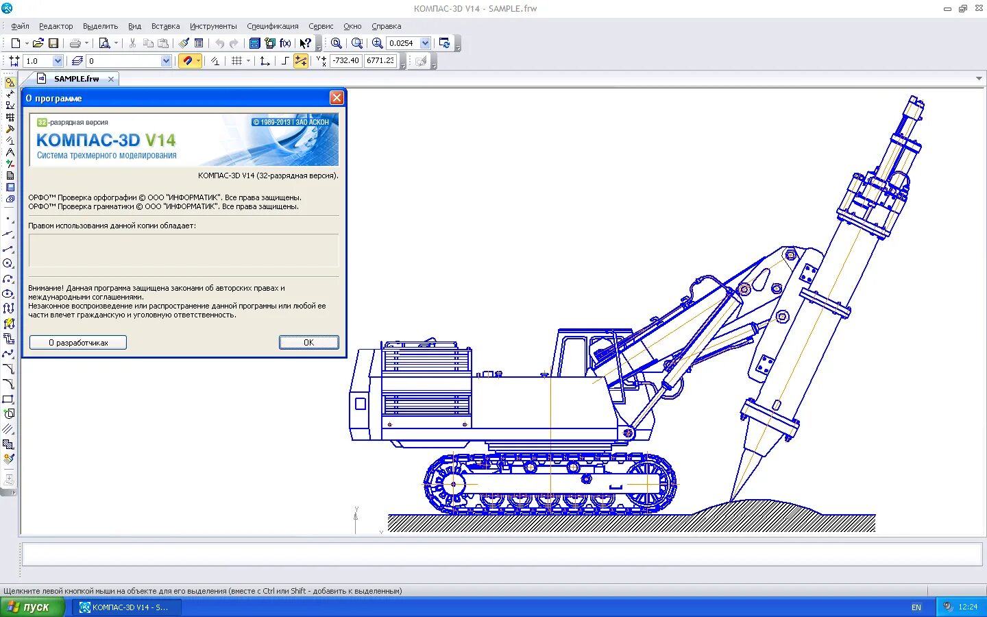Open the variables f(x) icon

[x=286, y=43]
